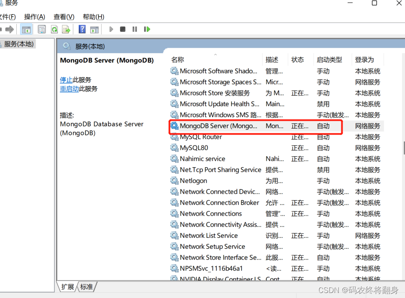Viewport: 405px width, 298px height.
Task: Select the MySQL Router service name
Action: pos(201,137)
